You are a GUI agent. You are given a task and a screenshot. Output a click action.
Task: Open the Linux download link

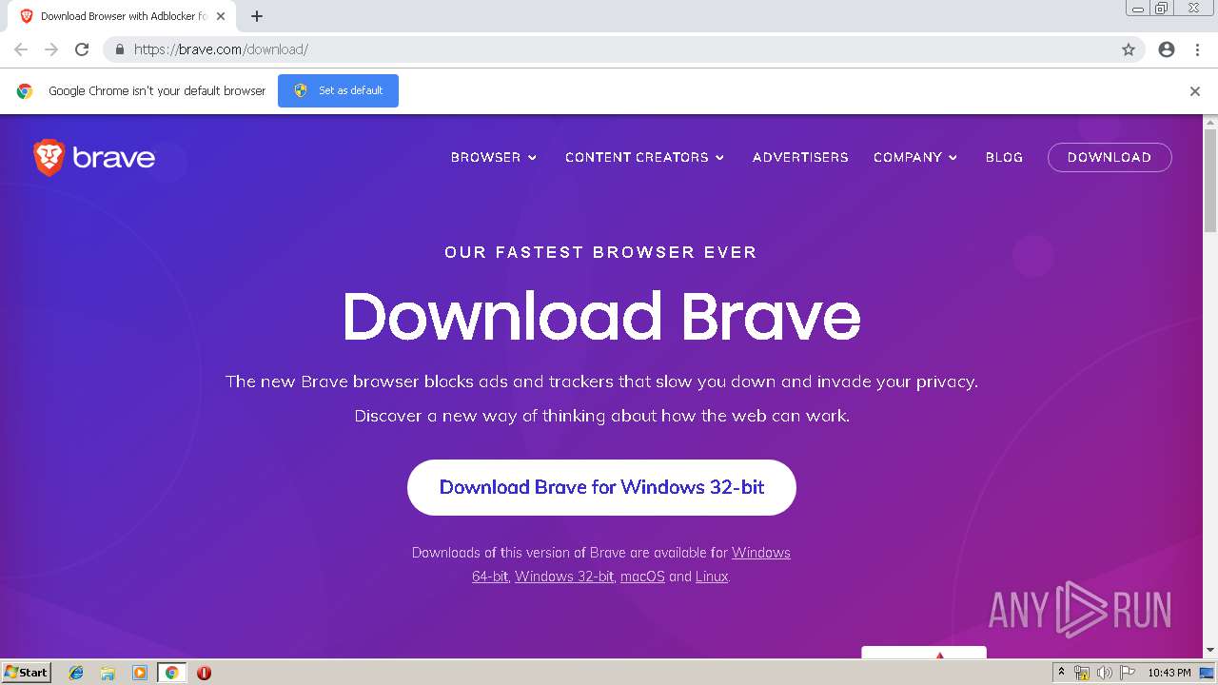tap(712, 577)
